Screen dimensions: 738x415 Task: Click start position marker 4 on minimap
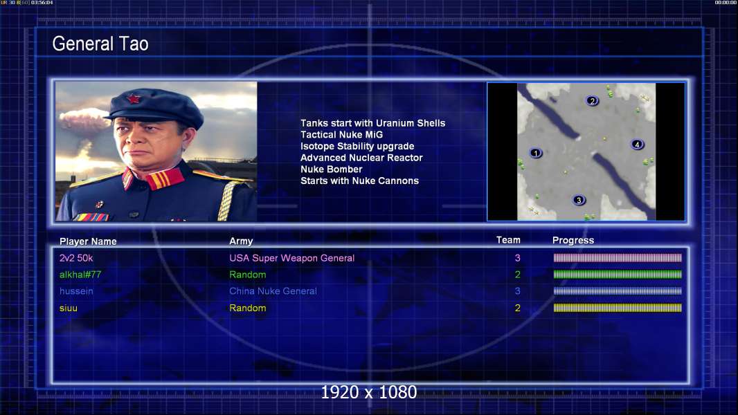point(637,145)
